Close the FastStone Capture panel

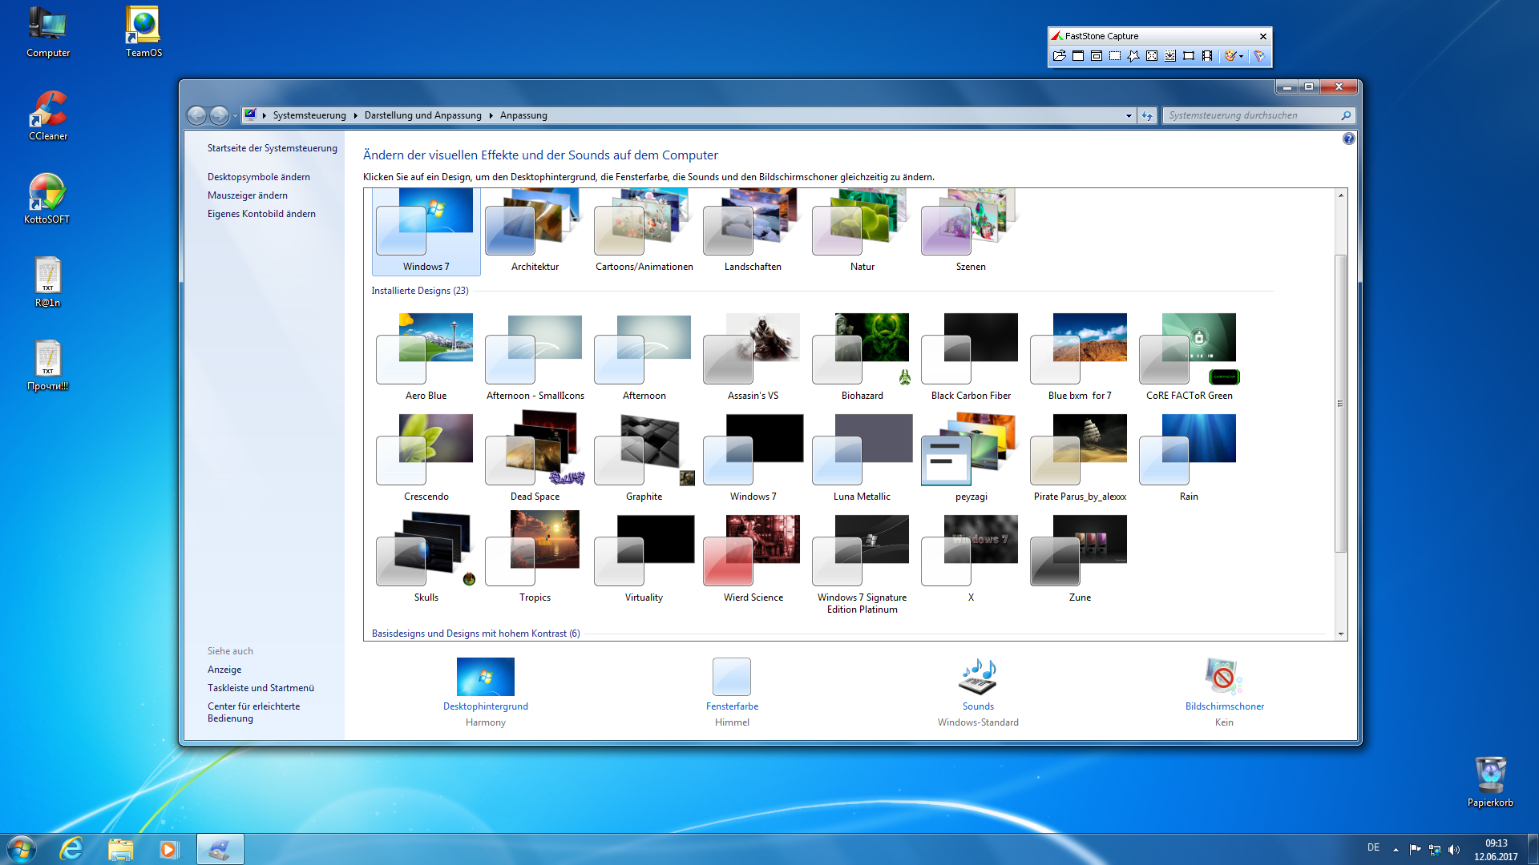pos(1263,36)
